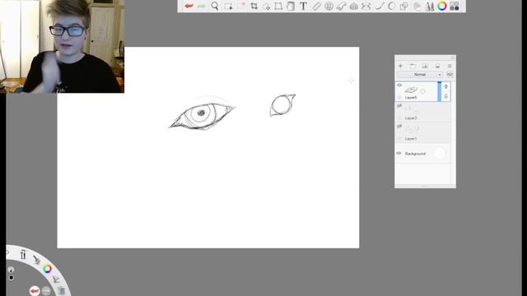This screenshot has width=527, height=296.
Task: Select the Crop tool
Action: point(254,6)
